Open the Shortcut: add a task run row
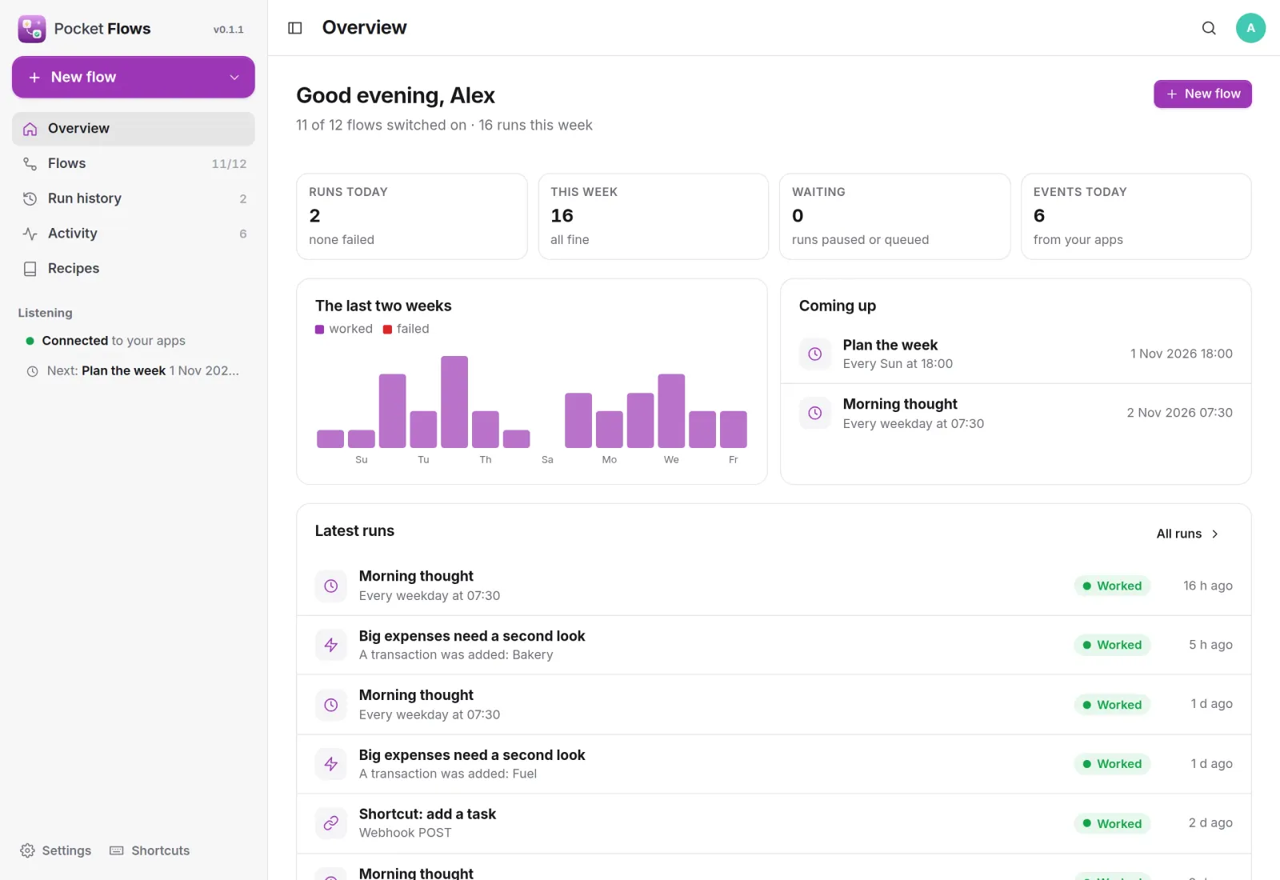Viewport: 1280px width, 880px height. coord(774,823)
